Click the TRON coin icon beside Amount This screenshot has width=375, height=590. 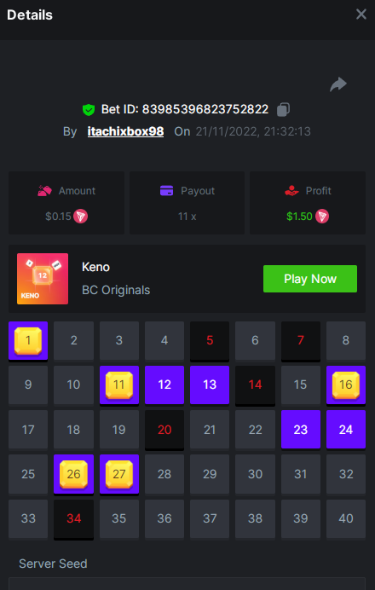tap(80, 217)
